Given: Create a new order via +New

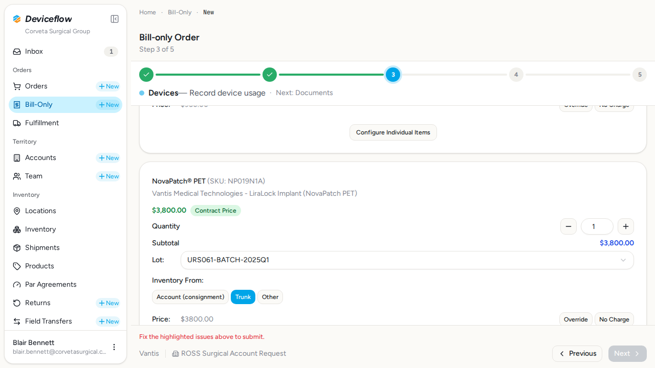Looking at the screenshot, I should [108, 86].
